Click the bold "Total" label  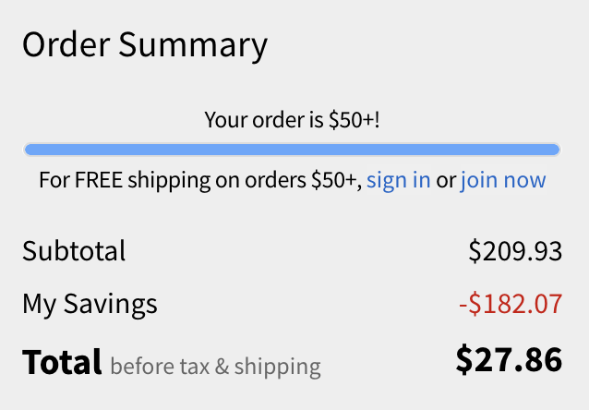(62, 362)
